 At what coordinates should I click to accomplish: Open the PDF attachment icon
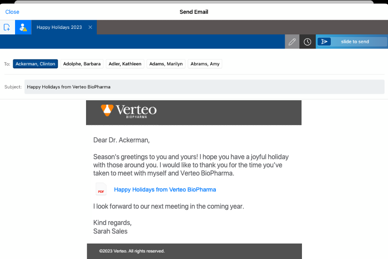point(101,189)
